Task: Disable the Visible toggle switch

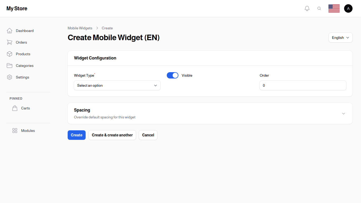Action: (x=172, y=75)
